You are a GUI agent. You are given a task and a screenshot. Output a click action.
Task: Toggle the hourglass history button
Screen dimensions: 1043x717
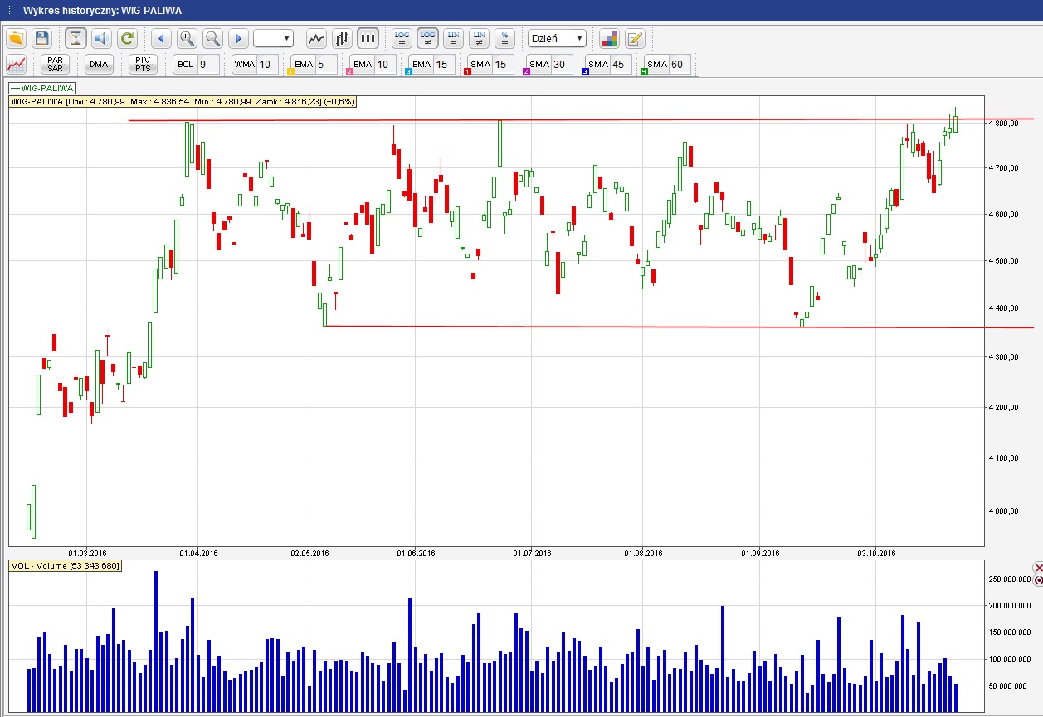76,38
